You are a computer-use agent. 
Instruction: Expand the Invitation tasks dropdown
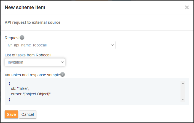pos(35,62)
